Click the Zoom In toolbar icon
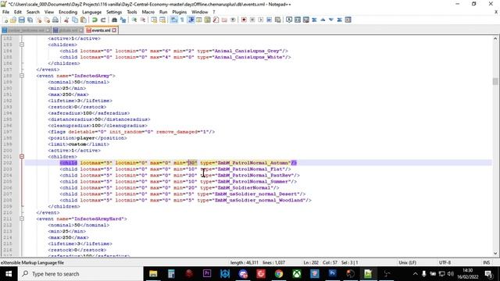500x281 pixels. tap(134, 20)
